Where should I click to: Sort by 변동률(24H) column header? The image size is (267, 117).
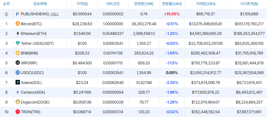point(172,4)
